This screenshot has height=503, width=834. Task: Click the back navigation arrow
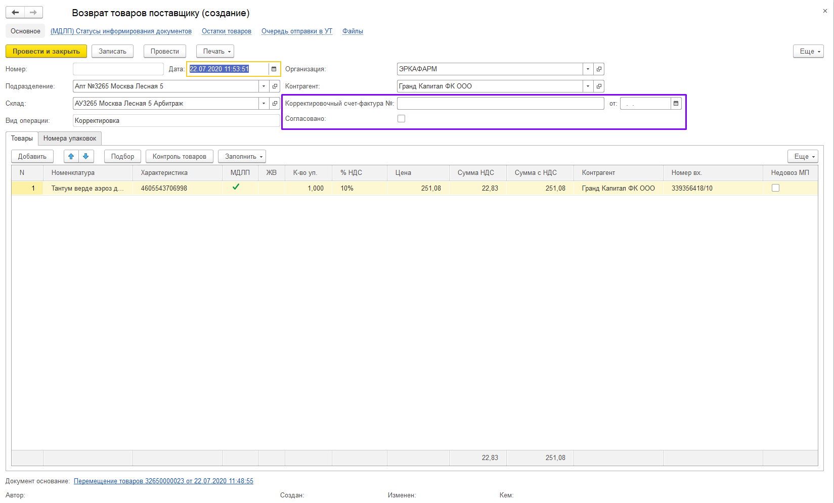(x=15, y=13)
